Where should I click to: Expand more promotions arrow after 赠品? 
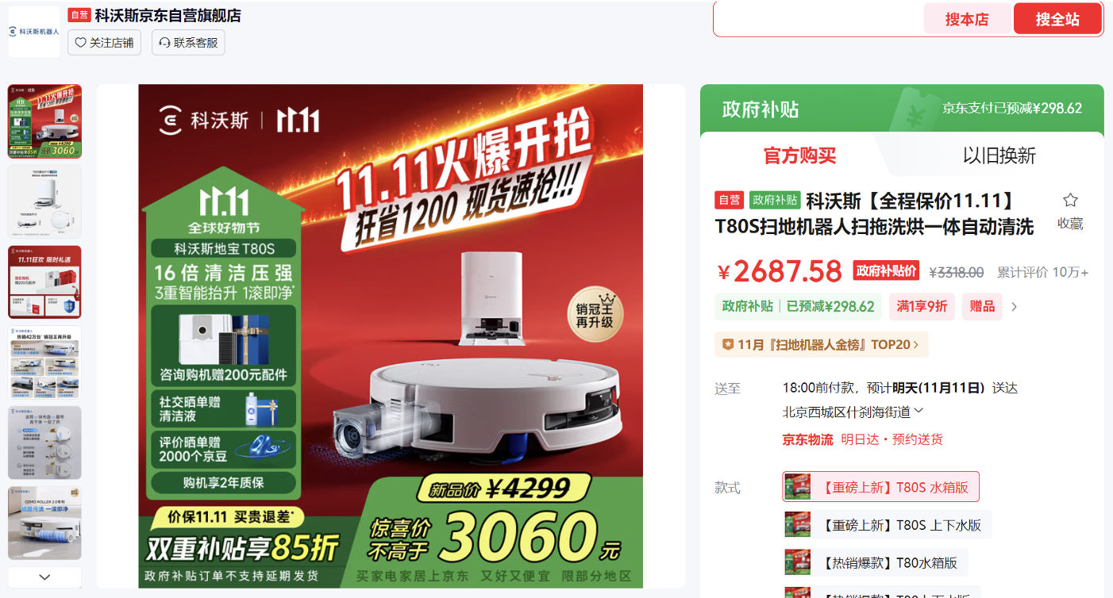1014,306
